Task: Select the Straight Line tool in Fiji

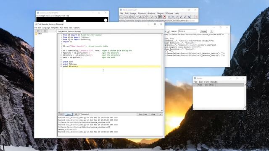Action: pyautogui.click(x=137, y=17)
